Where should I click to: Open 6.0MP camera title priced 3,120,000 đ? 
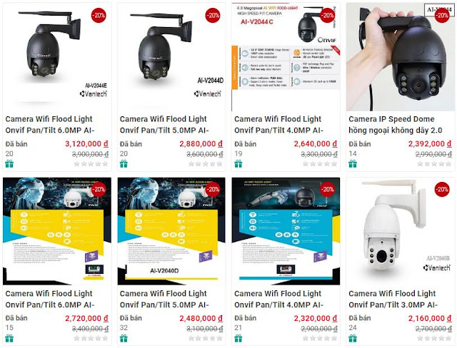(50, 125)
